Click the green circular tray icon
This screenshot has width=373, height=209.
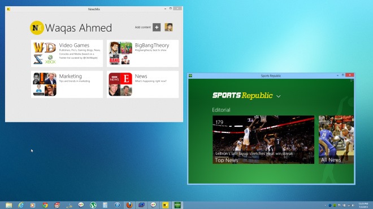335,206
